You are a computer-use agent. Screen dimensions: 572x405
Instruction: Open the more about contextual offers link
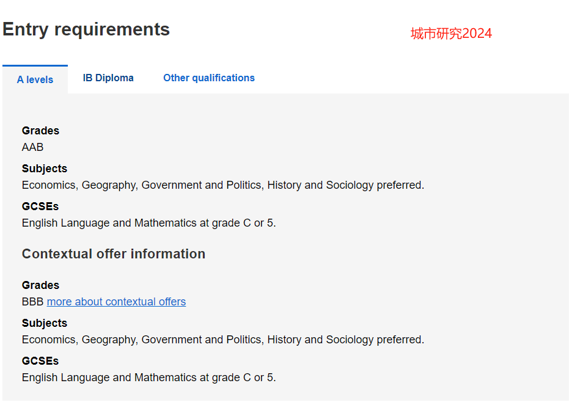pos(116,302)
